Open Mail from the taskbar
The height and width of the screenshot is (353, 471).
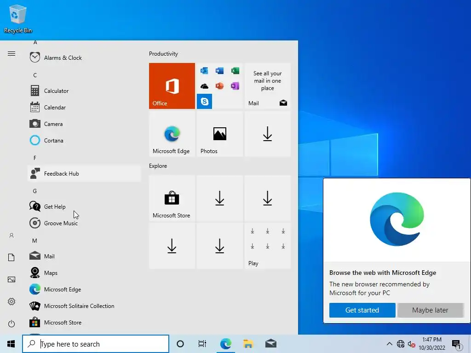[x=271, y=344]
